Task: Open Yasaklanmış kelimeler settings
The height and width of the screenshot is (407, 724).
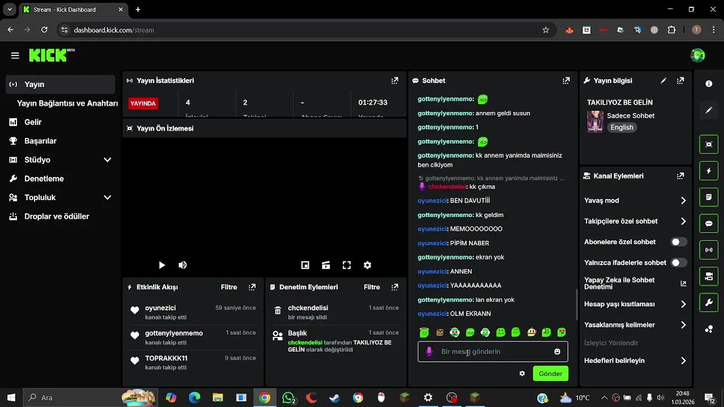Action: click(635, 325)
